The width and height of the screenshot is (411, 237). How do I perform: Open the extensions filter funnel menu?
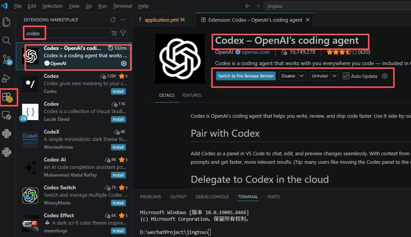click(x=123, y=33)
